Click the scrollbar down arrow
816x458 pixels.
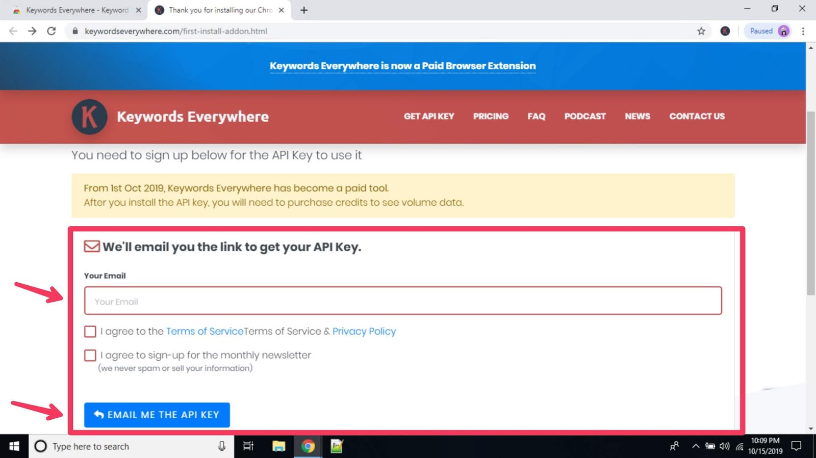pos(810,429)
